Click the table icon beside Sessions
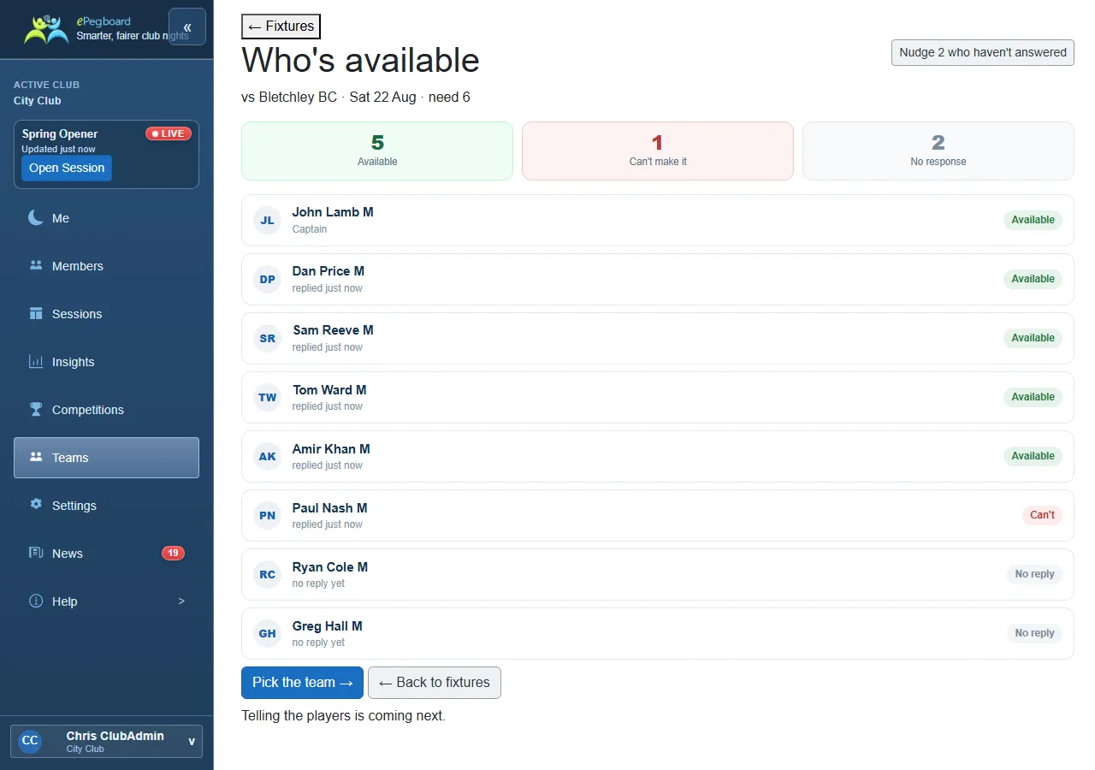1095x770 pixels. [36, 314]
